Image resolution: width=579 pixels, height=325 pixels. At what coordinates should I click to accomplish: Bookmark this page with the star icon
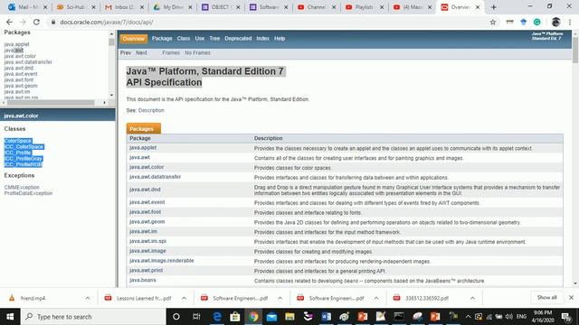click(492, 22)
